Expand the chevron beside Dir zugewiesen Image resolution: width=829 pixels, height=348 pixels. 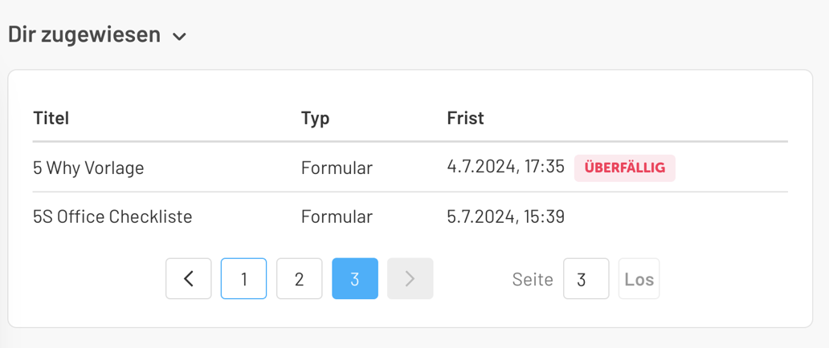pyautogui.click(x=180, y=36)
